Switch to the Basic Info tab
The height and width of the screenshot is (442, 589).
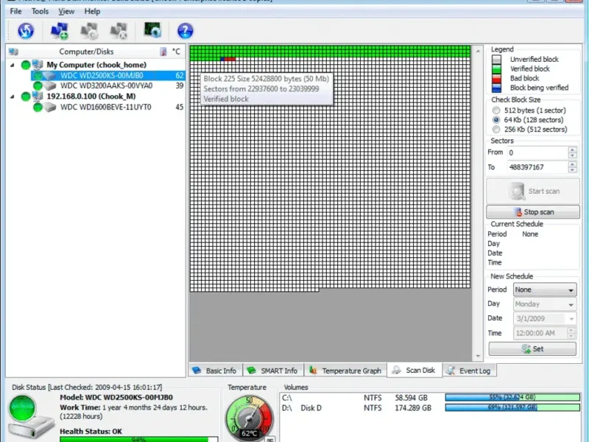(x=215, y=371)
